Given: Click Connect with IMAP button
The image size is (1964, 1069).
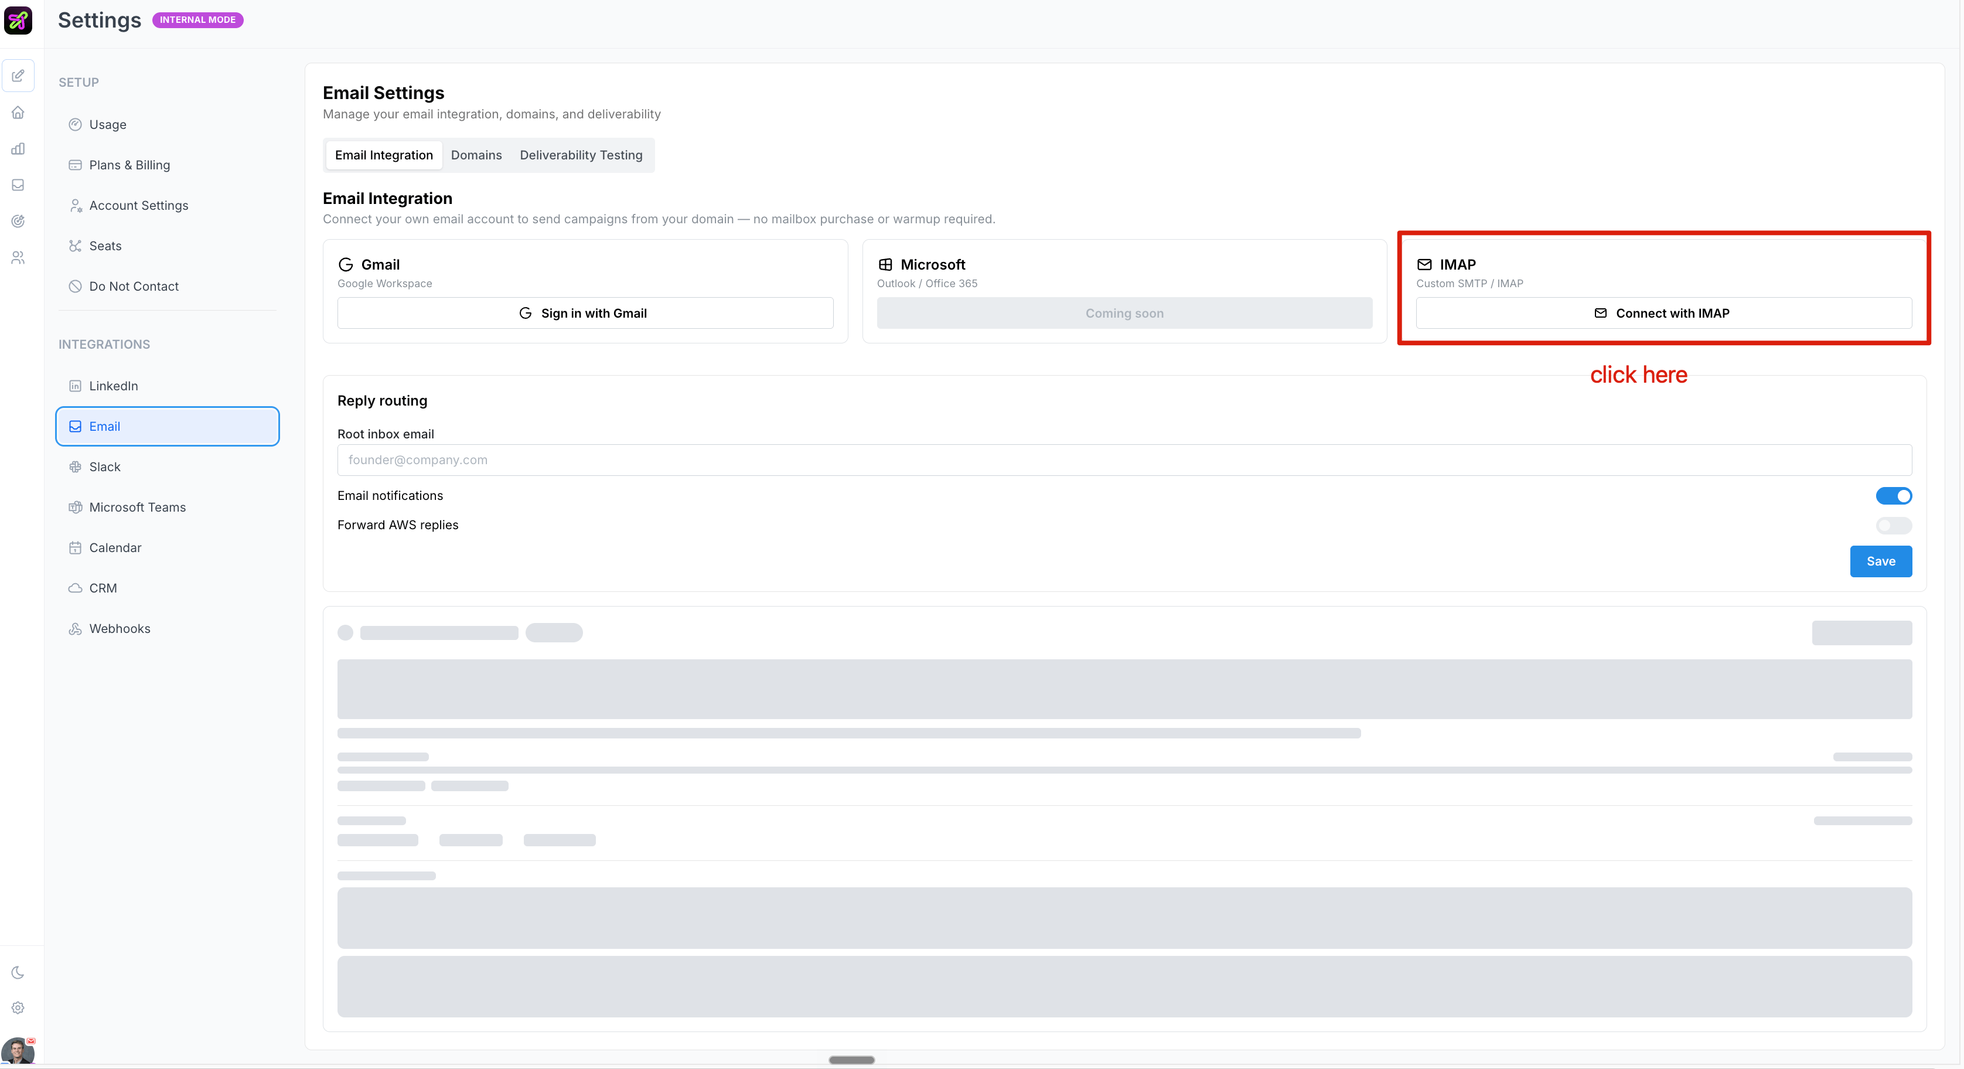Looking at the screenshot, I should point(1663,314).
